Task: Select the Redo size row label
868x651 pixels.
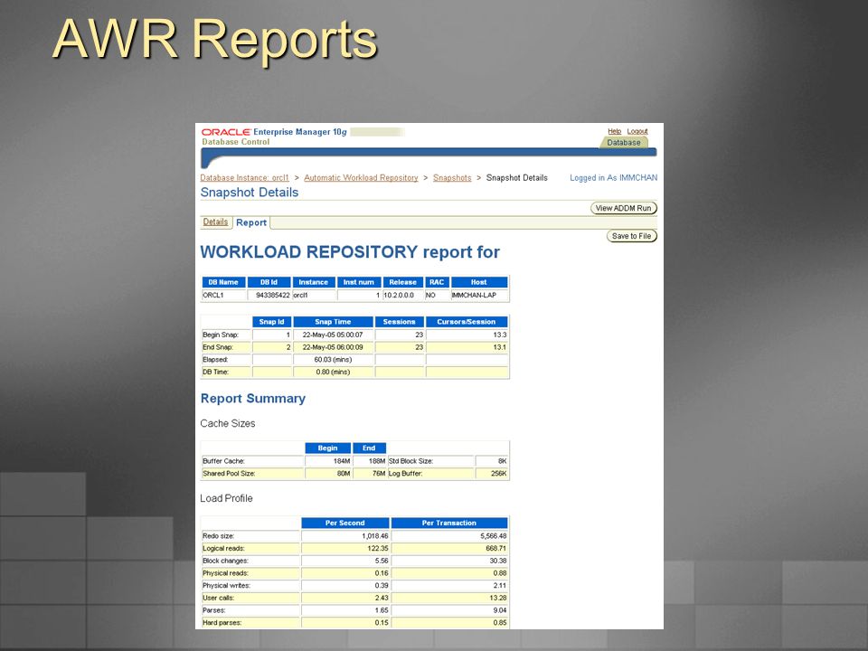Action: [219, 536]
